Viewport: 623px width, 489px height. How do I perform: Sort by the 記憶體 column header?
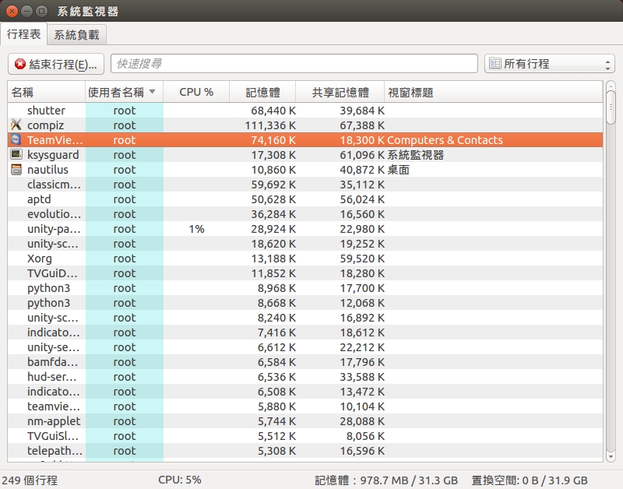coord(262,92)
